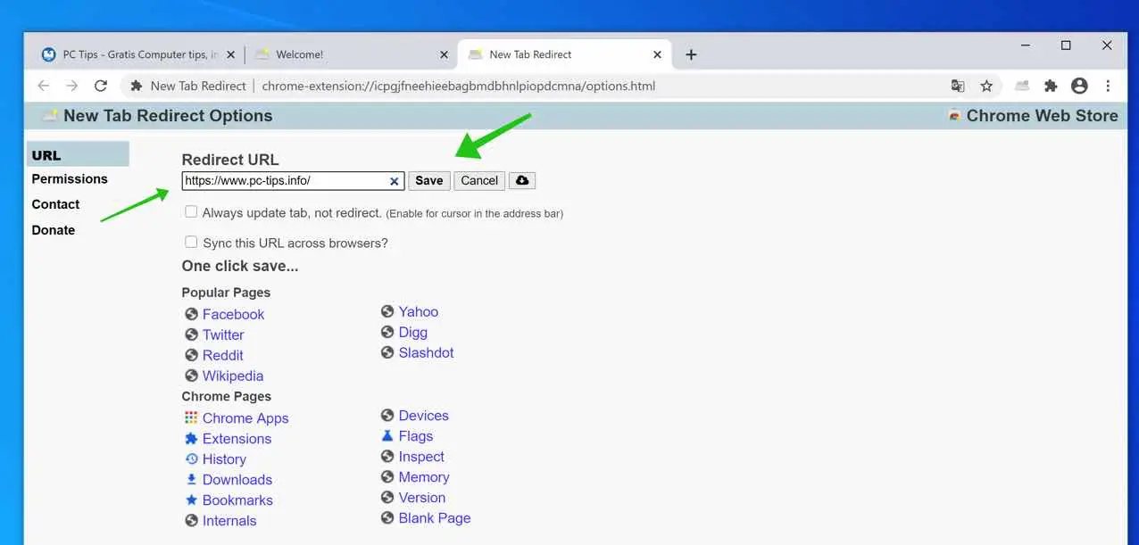Choose the Internals link
This screenshot has height=545, width=1139.
[x=229, y=520]
